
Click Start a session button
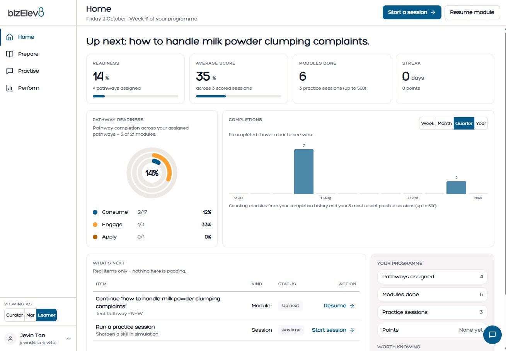coord(412,12)
